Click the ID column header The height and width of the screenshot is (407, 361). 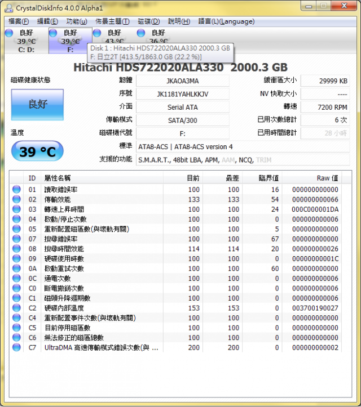click(32, 178)
